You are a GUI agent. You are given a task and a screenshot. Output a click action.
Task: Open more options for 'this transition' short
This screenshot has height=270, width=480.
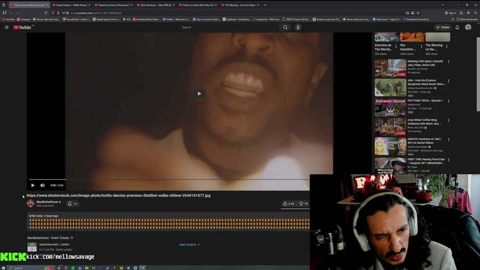[421, 46]
